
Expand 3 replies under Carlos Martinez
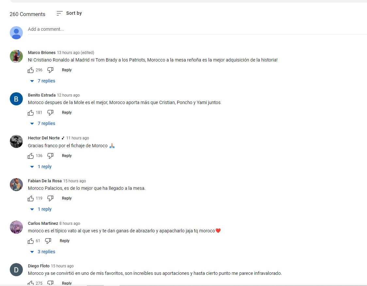[x=42, y=252]
